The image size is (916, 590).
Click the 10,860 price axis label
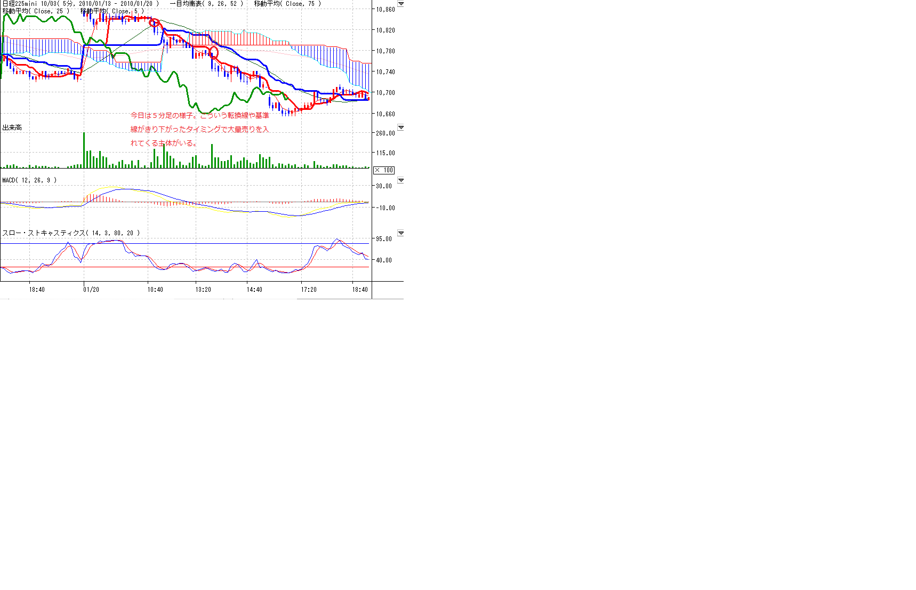coord(385,10)
